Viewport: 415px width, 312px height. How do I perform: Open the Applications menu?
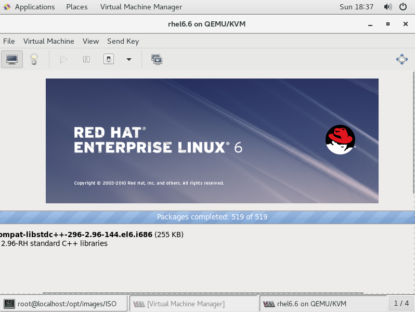click(x=35, y=7)
